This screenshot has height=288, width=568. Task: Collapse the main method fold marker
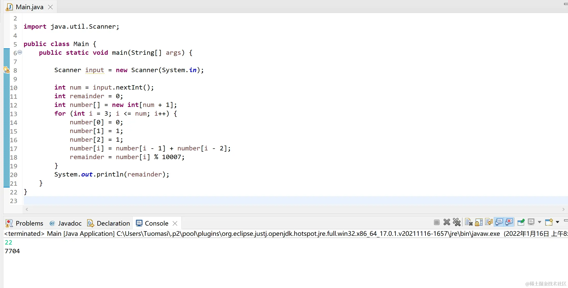[x=20, y=52]
